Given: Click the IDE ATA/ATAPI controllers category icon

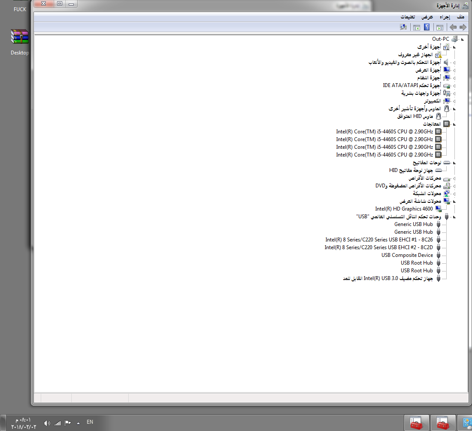Looking at the screenshot, I should tap(447, 85).
